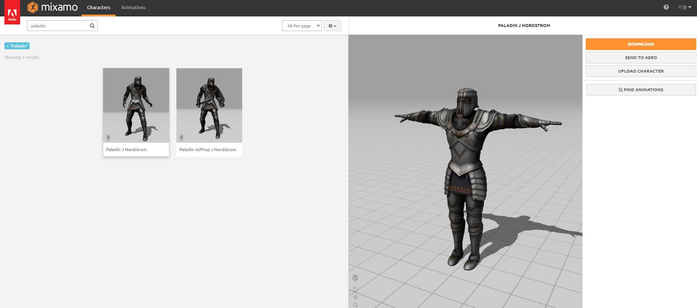Remove the "Paladin" search filter tag
Viewport: 697px width, 308px height.
[x=7, y=46]
